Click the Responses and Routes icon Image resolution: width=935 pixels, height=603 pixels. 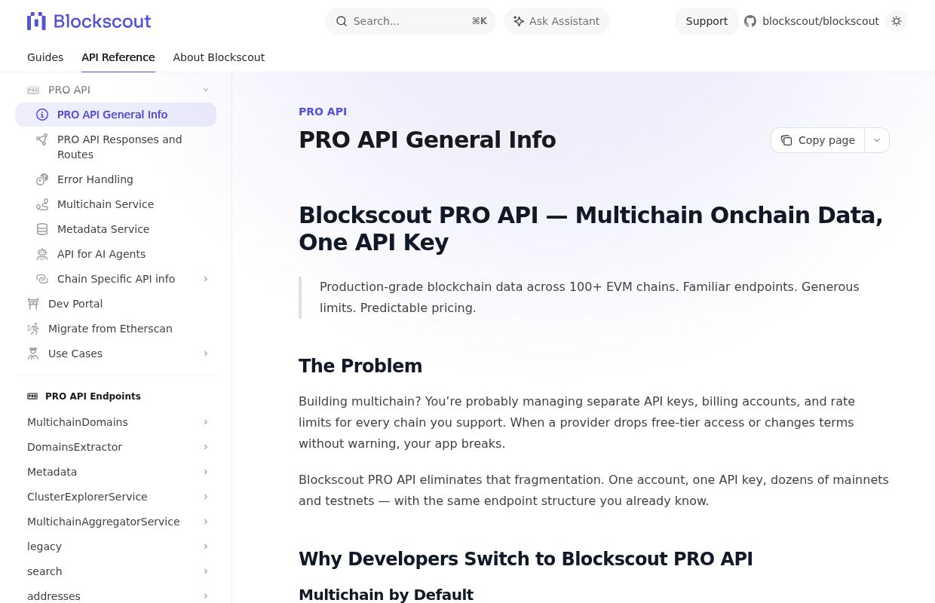click(42, 139)
